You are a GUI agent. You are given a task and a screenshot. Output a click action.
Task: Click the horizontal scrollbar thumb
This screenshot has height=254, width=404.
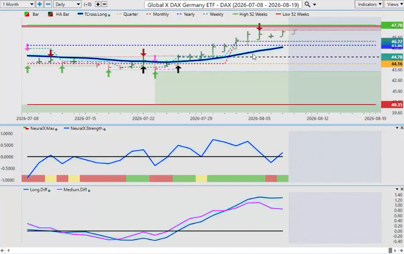click(x=390, y=251)
